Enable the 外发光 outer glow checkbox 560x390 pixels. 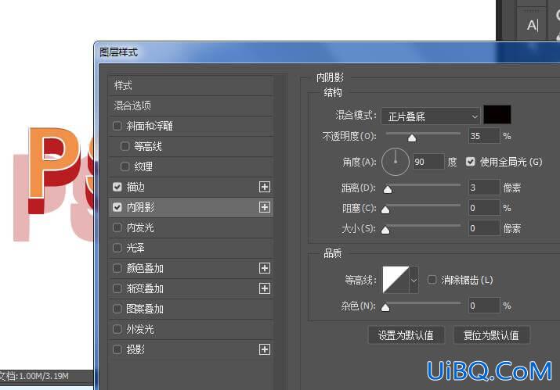coord(117,329)
